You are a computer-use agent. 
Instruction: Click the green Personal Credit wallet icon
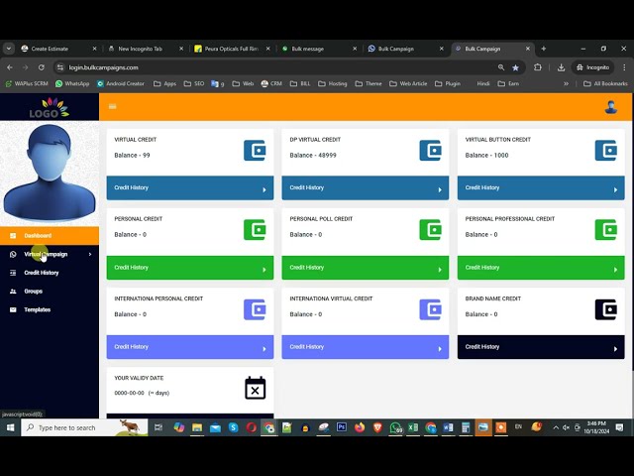click(255, 230)
